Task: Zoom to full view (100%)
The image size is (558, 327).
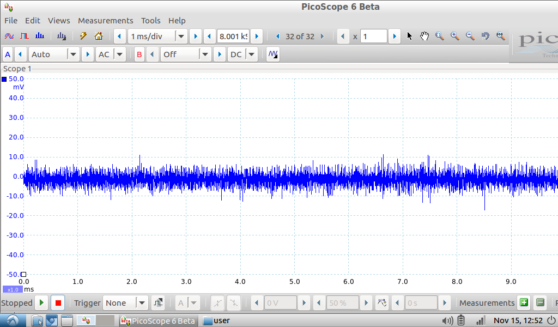Action: [500, 37]
